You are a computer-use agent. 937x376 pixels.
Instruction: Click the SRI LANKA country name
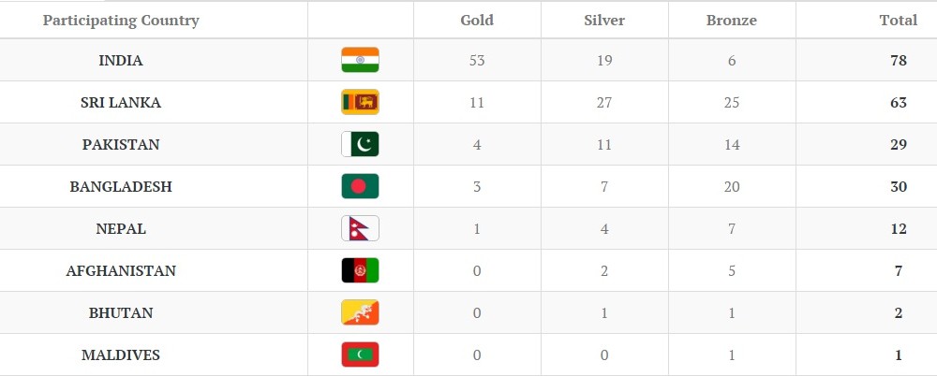point(121,103)
